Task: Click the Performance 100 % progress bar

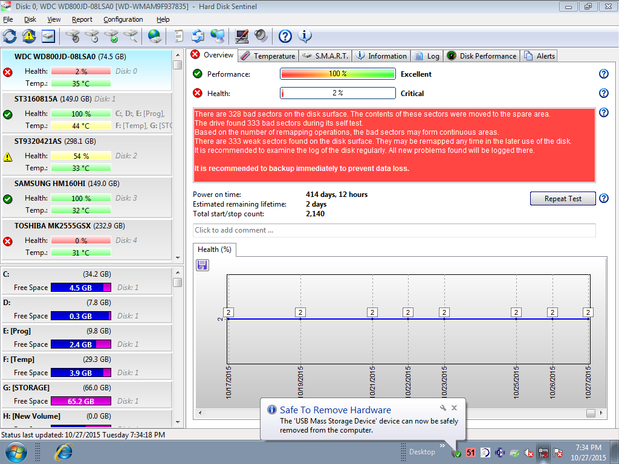Action: [337, 74]
